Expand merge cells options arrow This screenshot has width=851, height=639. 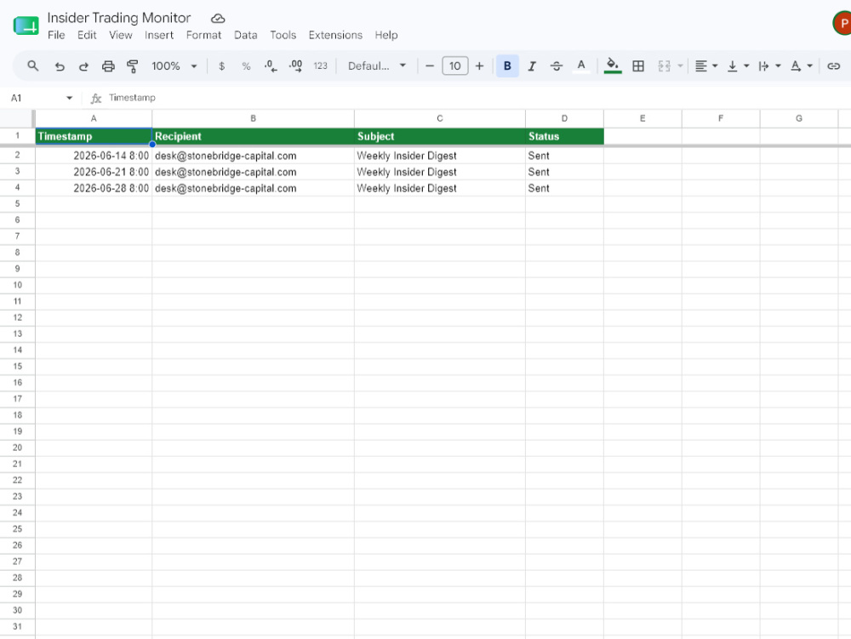[x=680, y=66]
